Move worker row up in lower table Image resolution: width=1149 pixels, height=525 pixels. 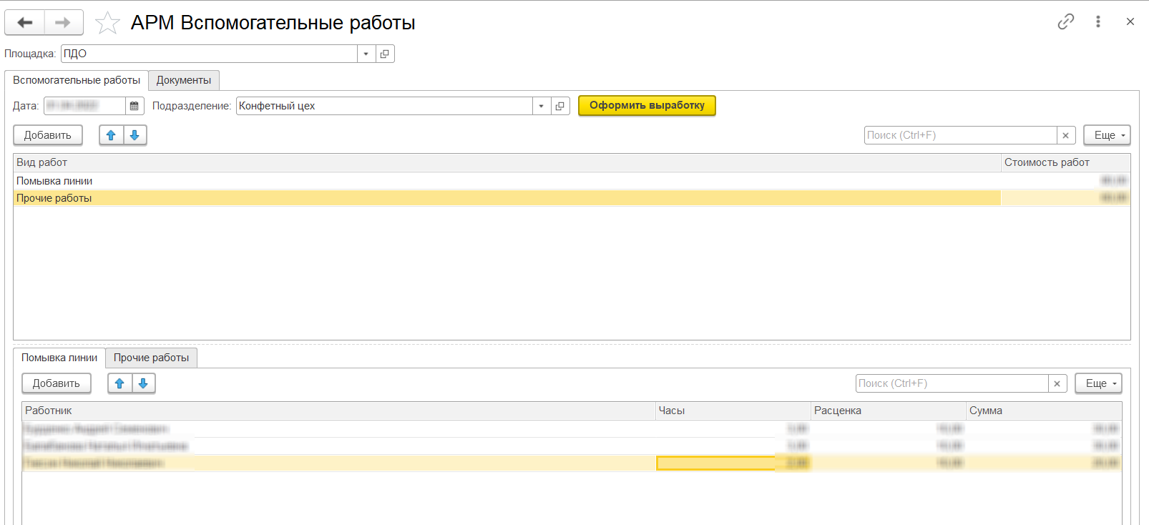click(x=119, y=383)
